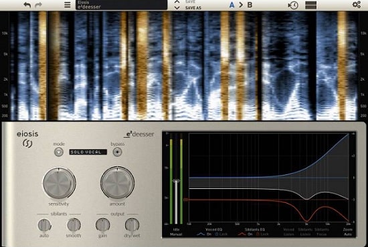The height and width of the screenshot is (247, 368).
Task: Click the redo arrow in the top toolbar
Action: [38, 5]
